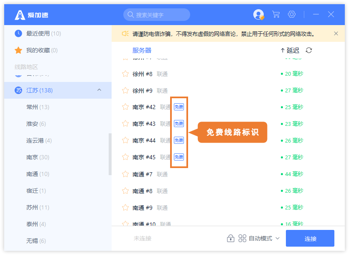Minimize the 爱加速 window

(x=316, y=15)
